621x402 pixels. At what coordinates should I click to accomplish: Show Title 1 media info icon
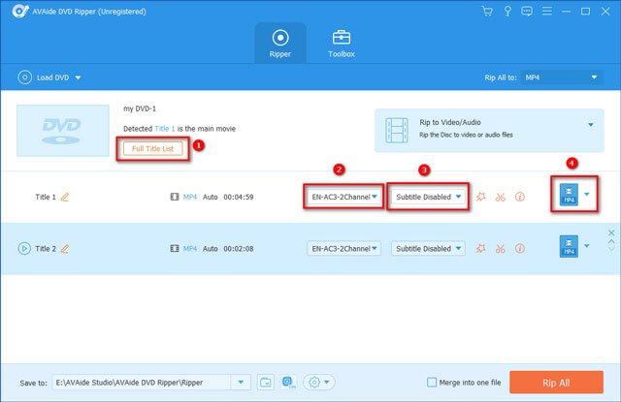pos(520,197)
